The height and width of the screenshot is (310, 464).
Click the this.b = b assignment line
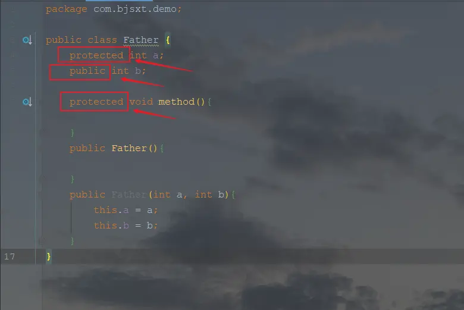(126, 226)
